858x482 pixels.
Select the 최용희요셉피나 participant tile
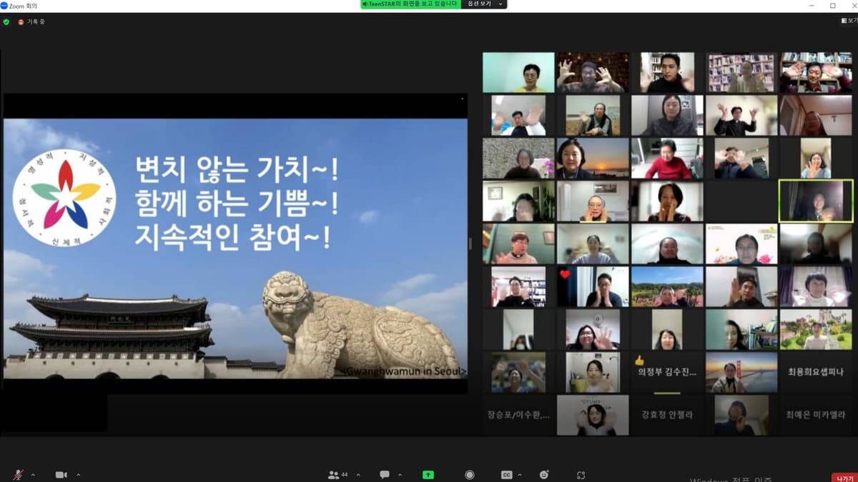[x=815, y=372]
